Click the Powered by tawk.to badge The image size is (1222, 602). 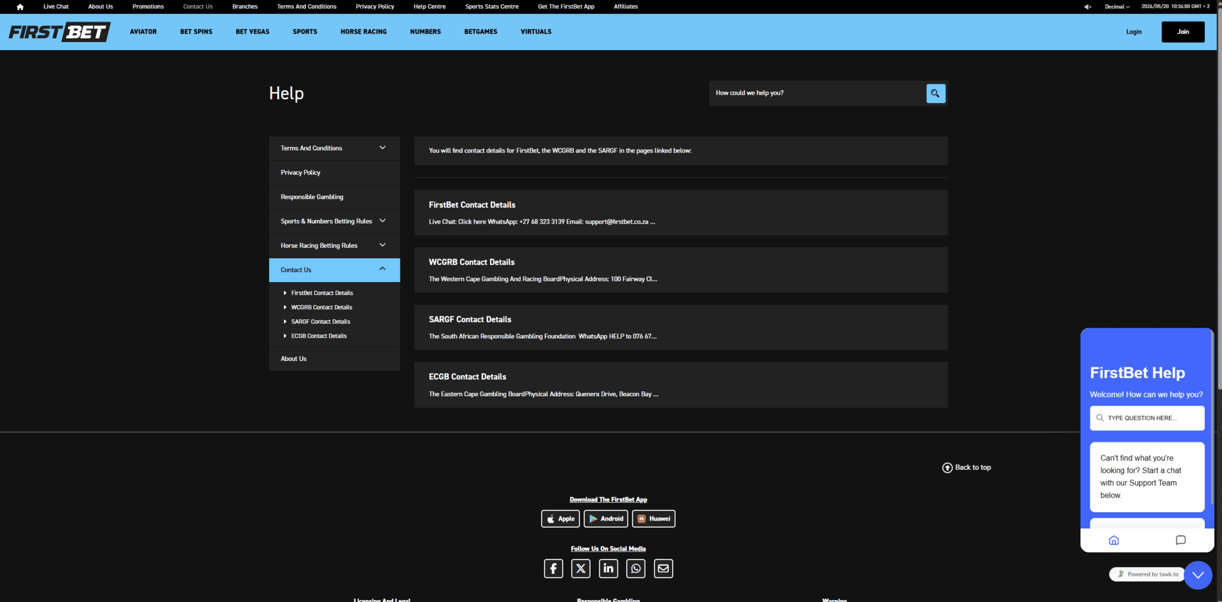pos(1148,575)
